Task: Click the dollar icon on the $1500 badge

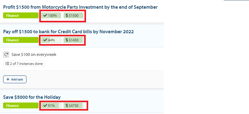Action: 67,16
